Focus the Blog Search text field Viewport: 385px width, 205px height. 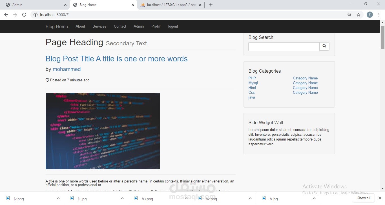(x=284, y=46)
